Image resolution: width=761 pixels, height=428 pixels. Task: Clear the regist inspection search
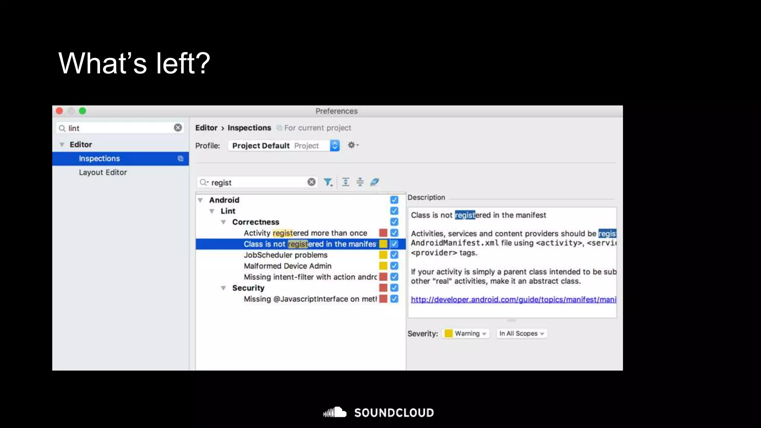pos(311,182)
